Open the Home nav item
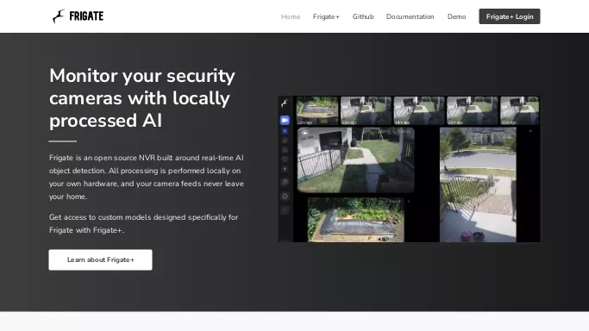The height and width of the screenshot is (331, 589). click(291, 16)
